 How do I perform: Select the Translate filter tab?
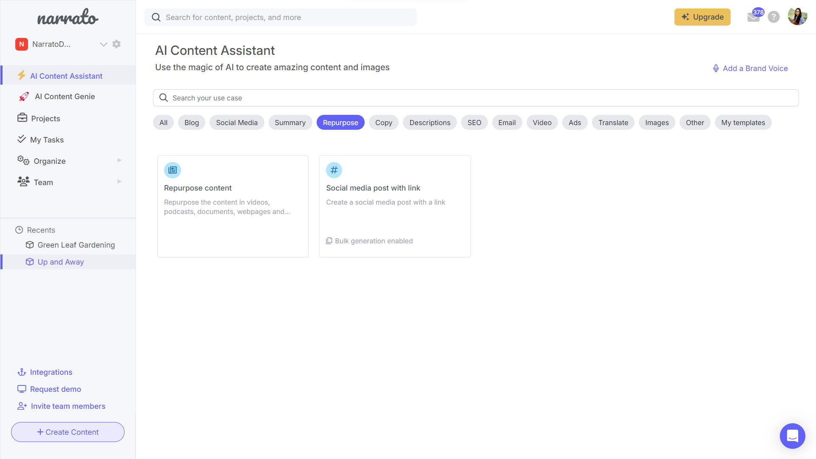tap(613, 123)
